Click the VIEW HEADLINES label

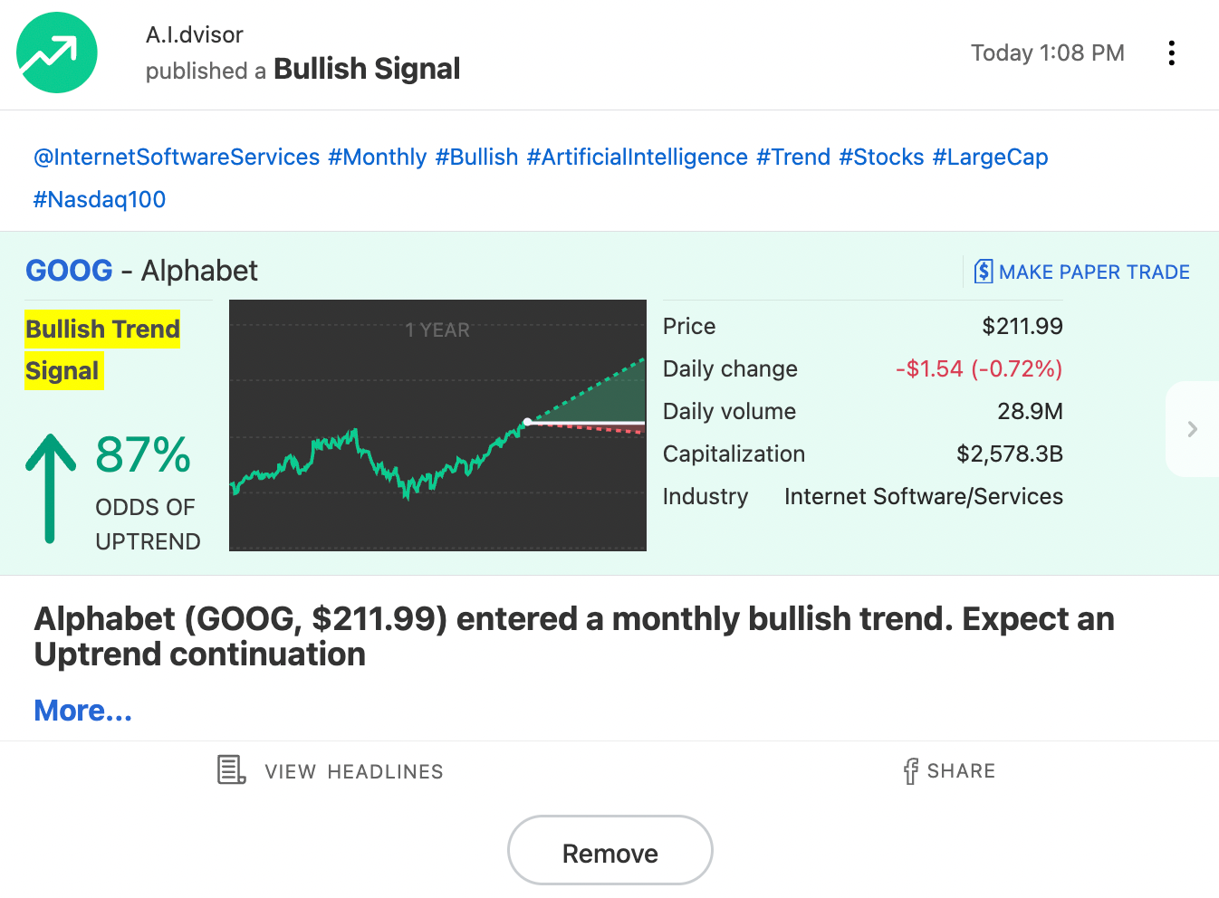[354, 771]
